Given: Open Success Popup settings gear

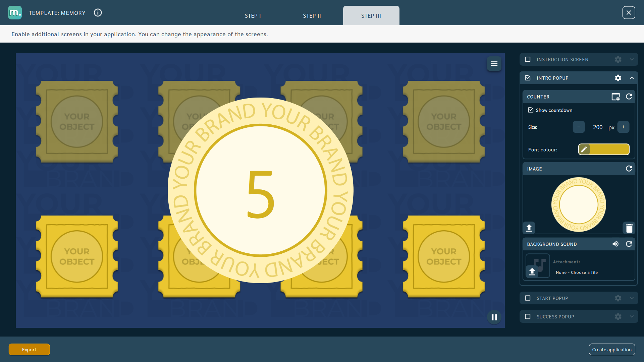Looking at the screenshot, I should 618,317.
